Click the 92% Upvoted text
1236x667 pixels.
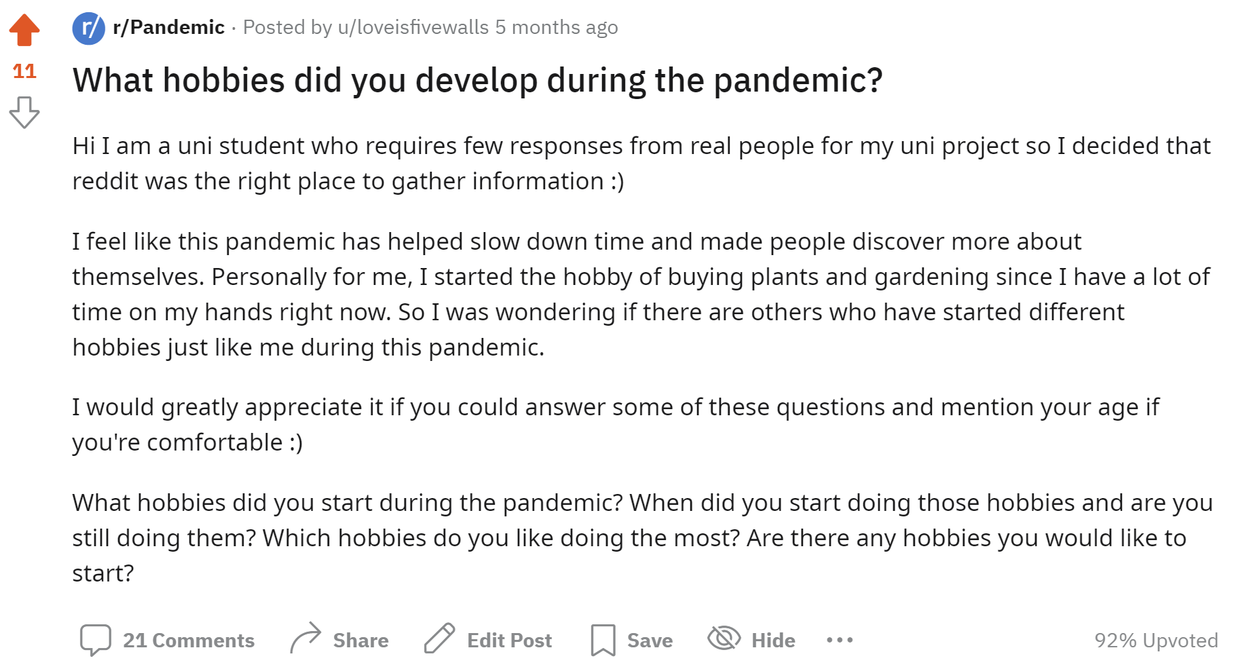(1155, 641)
